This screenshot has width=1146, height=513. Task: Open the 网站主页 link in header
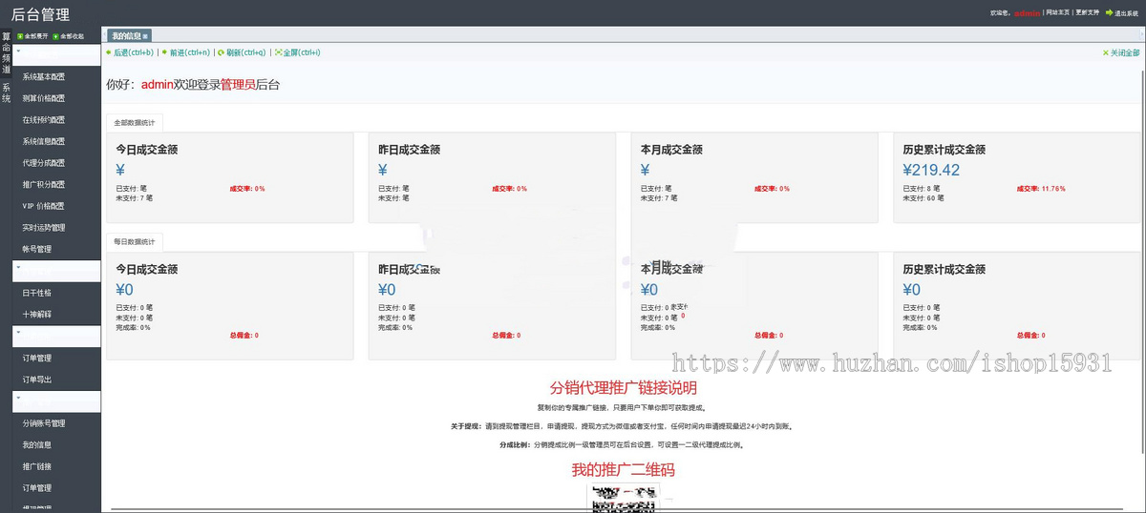click(x=1057, y=13)
